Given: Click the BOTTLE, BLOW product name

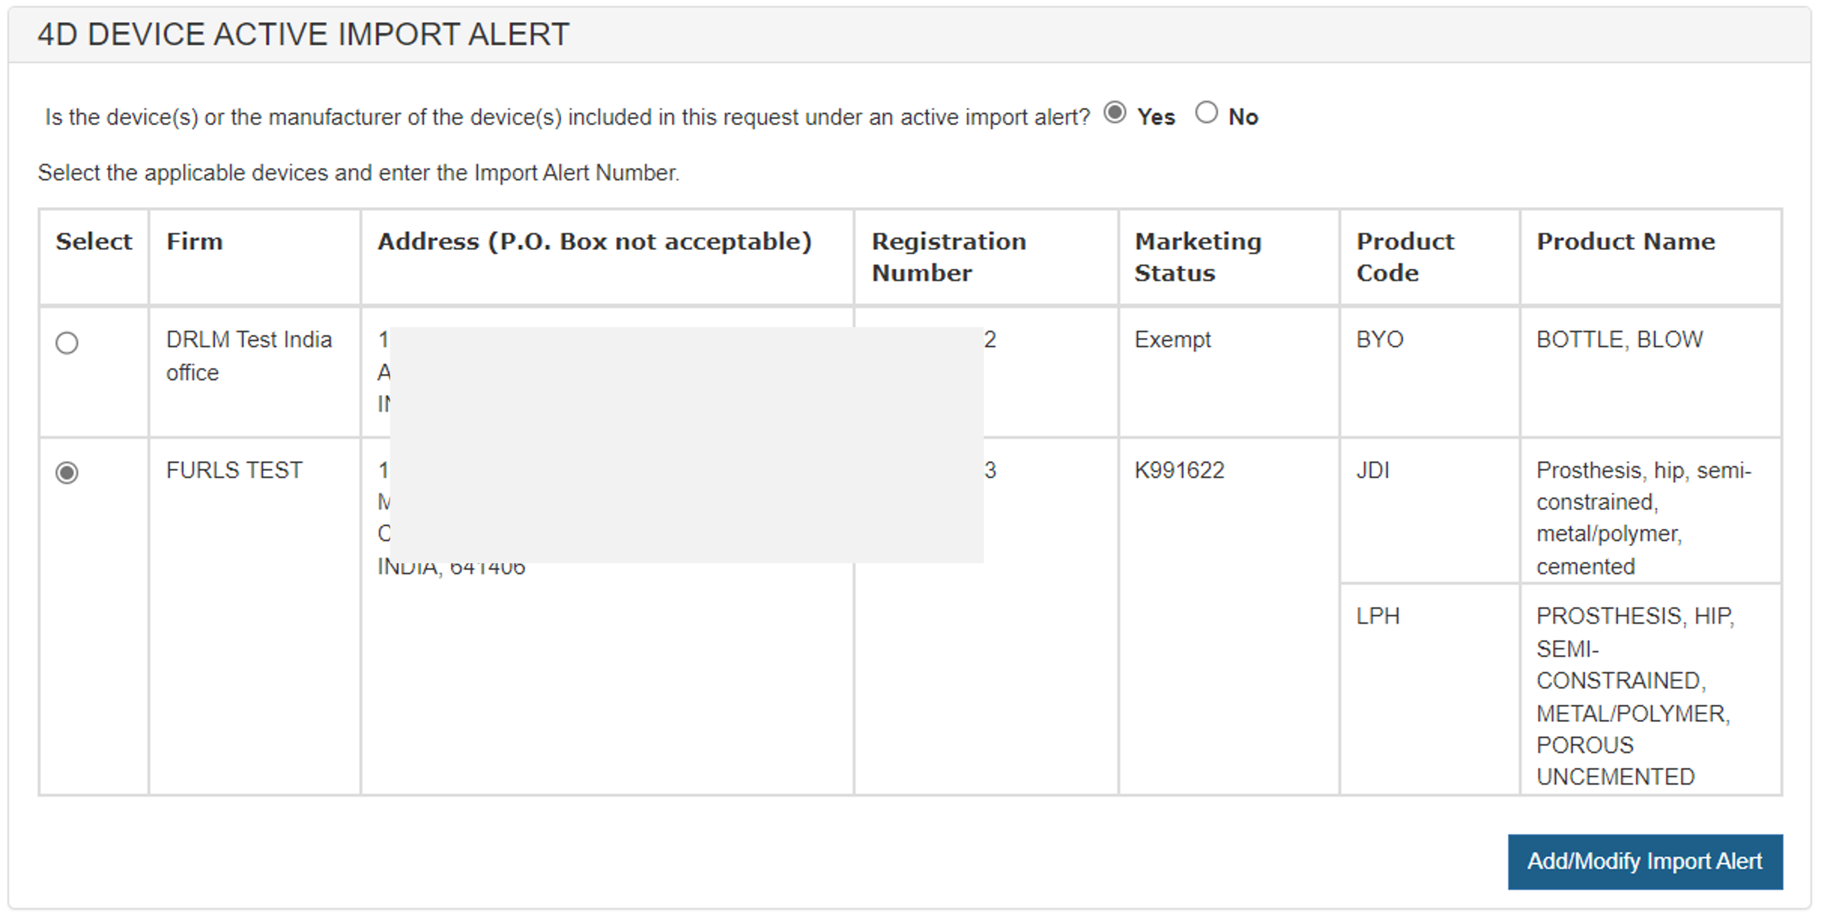Looking at the screenshot, I should [x=1619, y=340].
